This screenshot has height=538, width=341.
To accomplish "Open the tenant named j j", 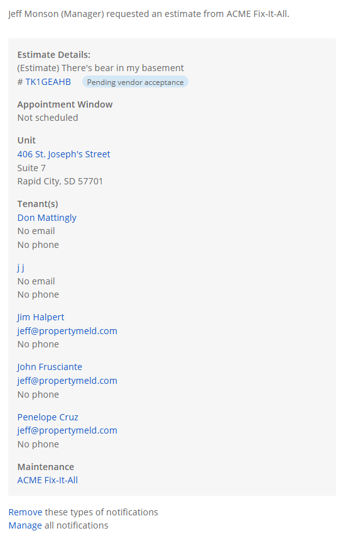I will pos(21,267).
